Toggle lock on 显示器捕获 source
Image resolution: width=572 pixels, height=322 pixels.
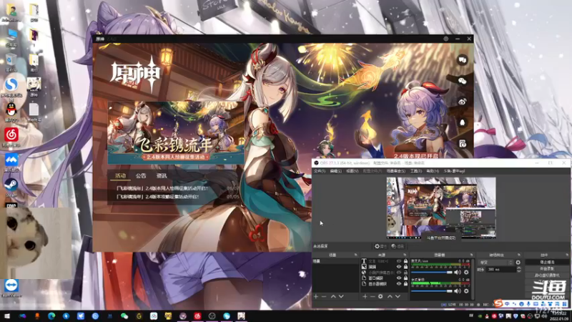click(405, 283)
